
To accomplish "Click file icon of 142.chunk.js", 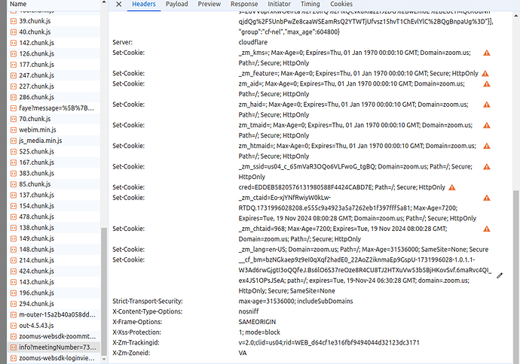I will [x=14, y=43].
